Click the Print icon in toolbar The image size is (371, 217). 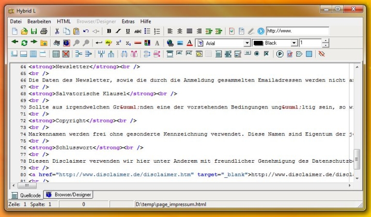pos(42,32)
